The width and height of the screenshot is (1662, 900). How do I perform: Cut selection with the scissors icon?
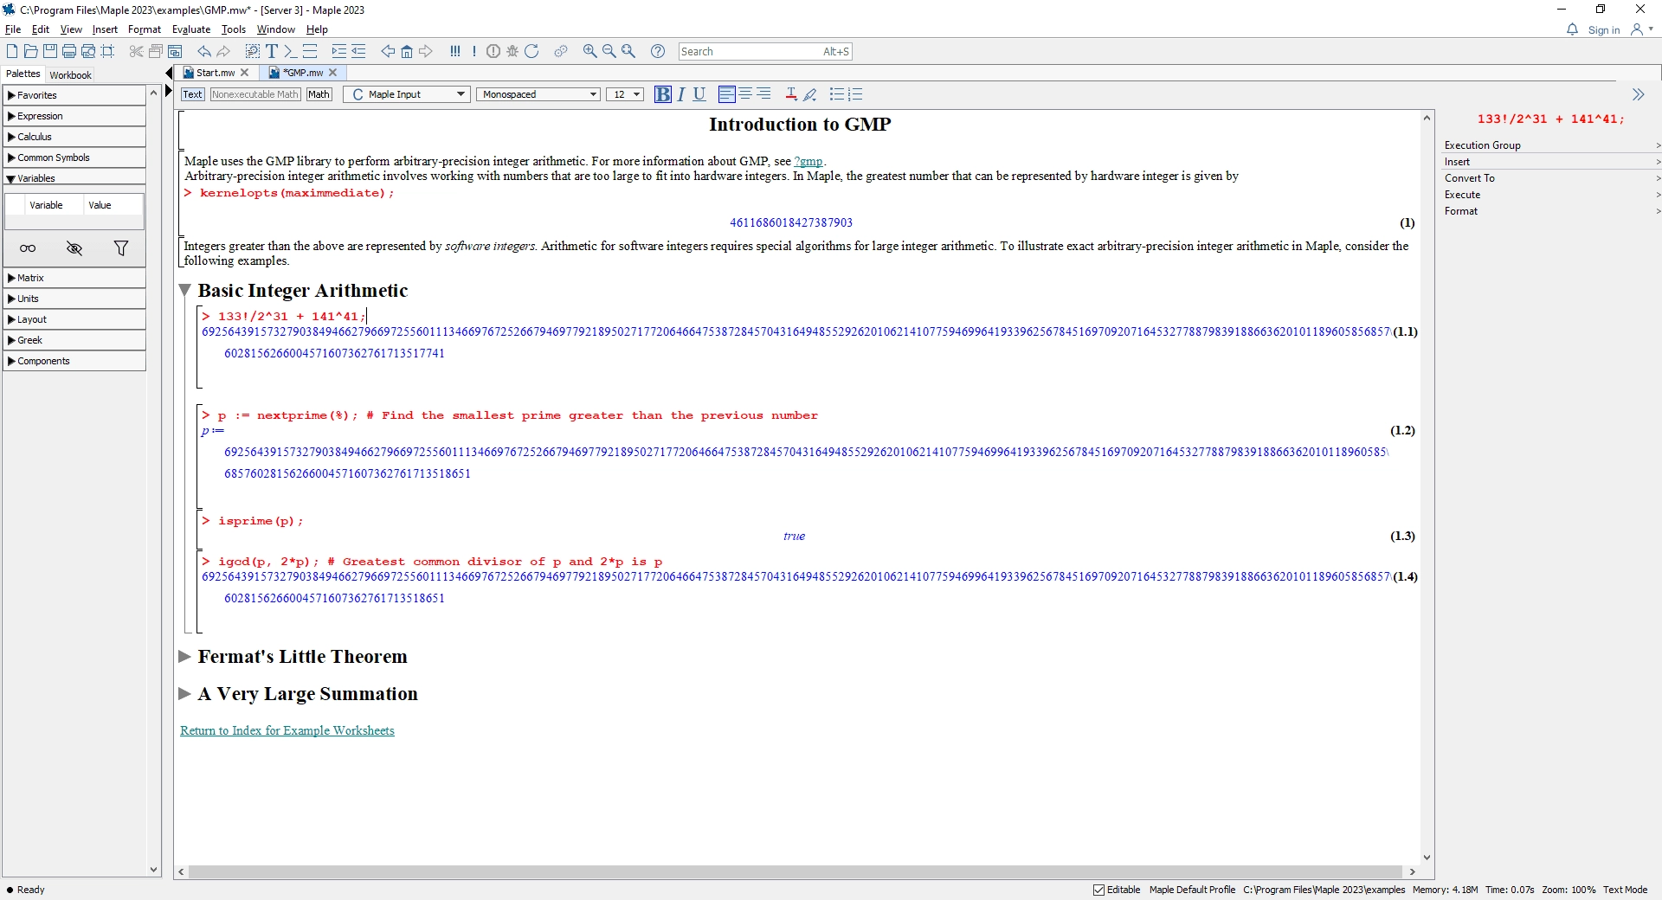pyautogui.click(x=136, y=51)
